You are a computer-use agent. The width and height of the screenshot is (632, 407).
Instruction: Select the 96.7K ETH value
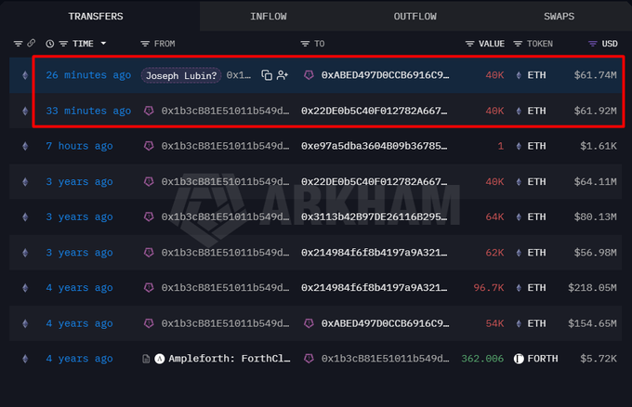[489, 288]
